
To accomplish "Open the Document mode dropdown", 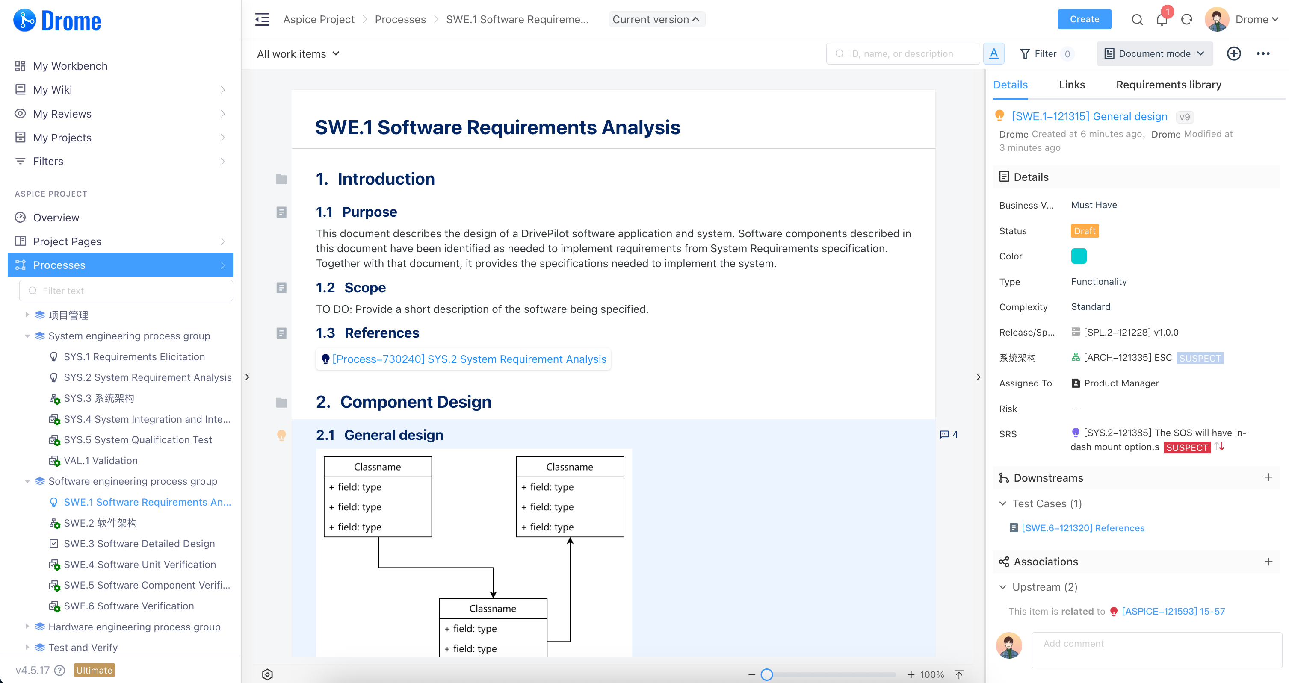I will pos(1154,53).
